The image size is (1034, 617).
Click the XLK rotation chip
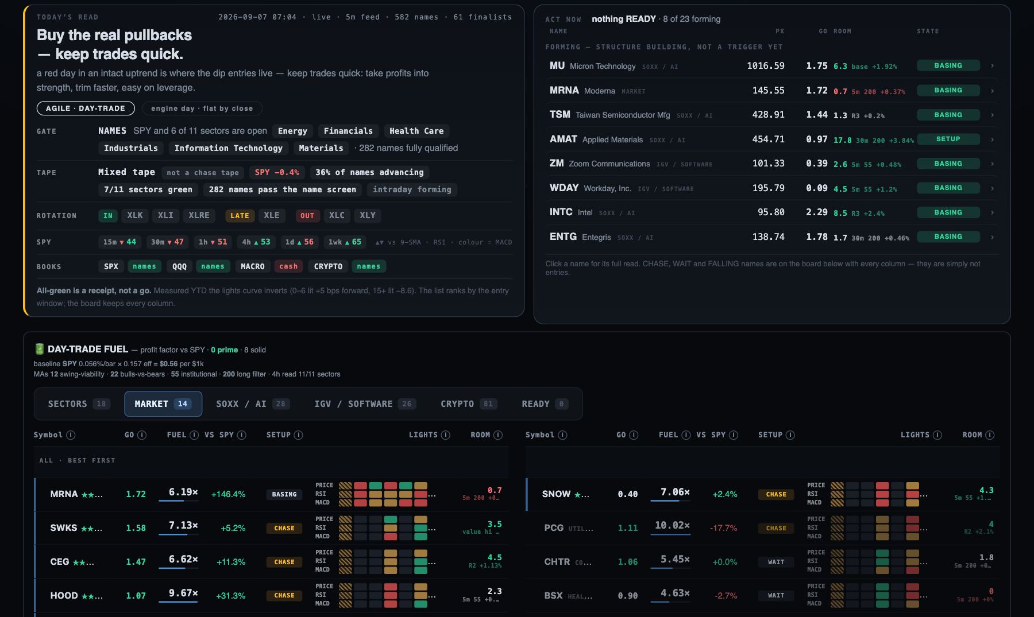(x=135, y=215)
